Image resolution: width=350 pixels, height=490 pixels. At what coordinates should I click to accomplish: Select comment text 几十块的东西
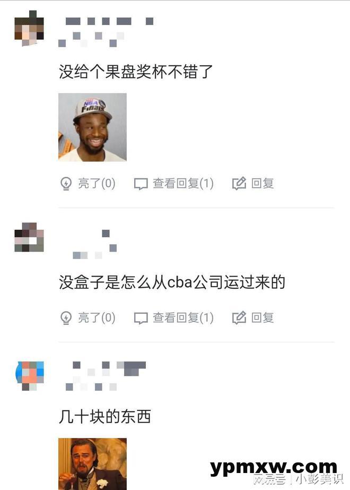(105, 417)
